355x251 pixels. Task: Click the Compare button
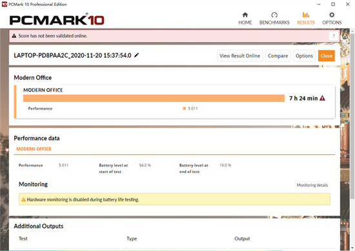tap(278, 55)
